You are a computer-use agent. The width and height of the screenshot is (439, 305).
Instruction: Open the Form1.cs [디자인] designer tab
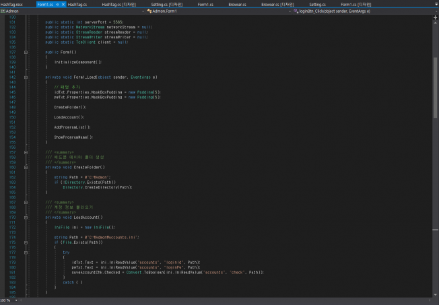pyautogui.click(x=356, y=5)
